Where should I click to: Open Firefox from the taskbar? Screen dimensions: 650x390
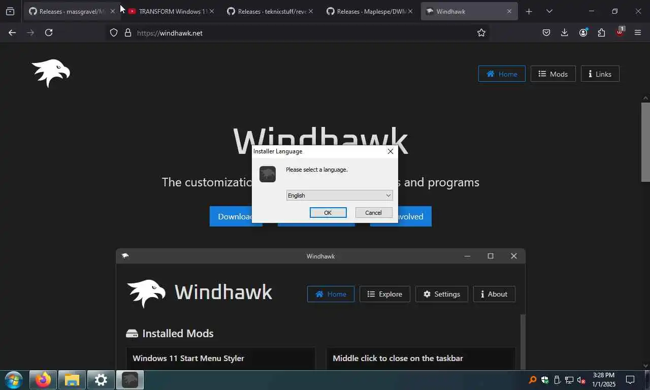point(43,380)
